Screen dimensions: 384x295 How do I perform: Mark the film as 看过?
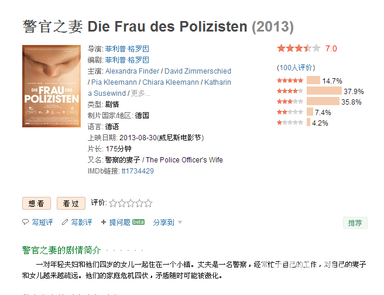coord(71,203)
